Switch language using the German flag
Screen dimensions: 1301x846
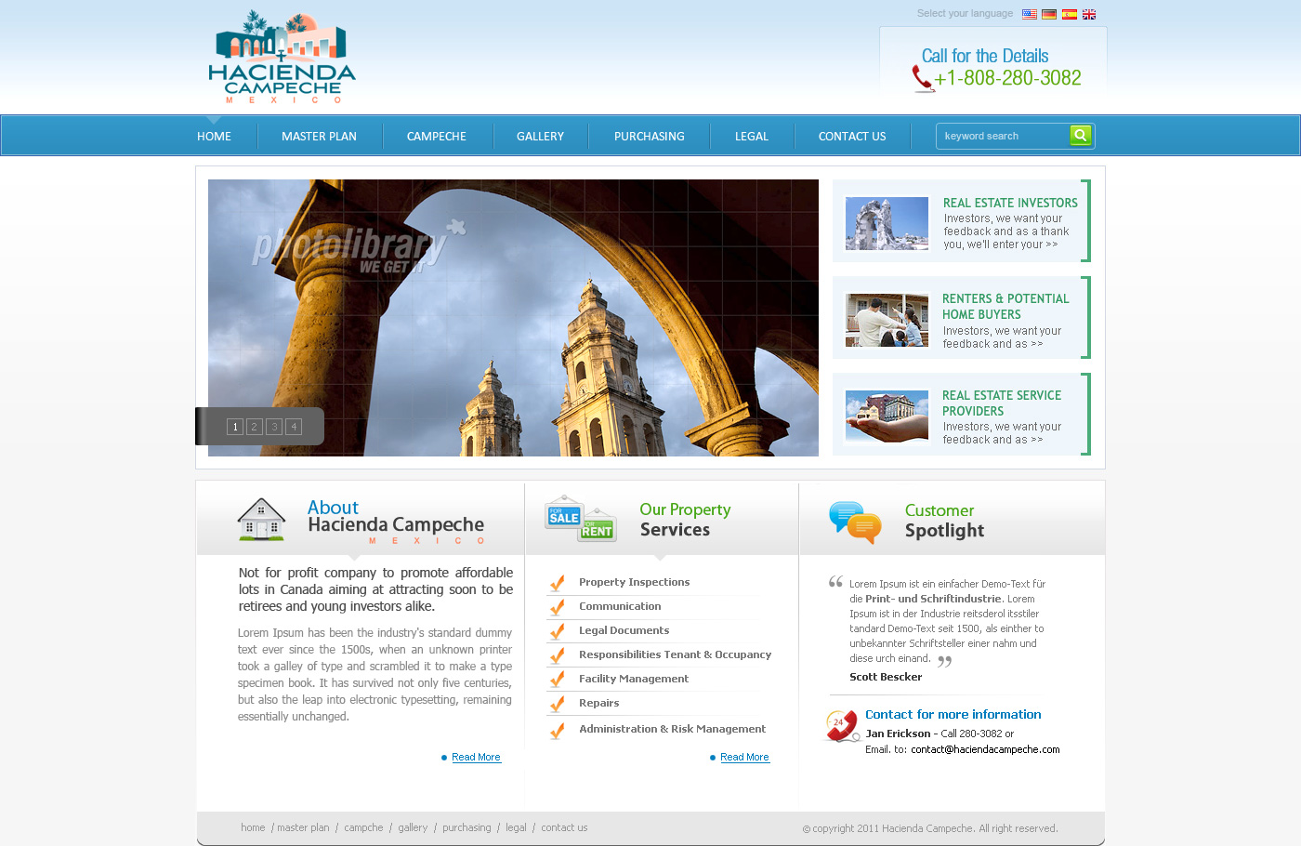1049,14
